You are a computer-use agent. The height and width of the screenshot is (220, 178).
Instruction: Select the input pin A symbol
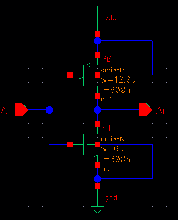[x=21, y=110]
